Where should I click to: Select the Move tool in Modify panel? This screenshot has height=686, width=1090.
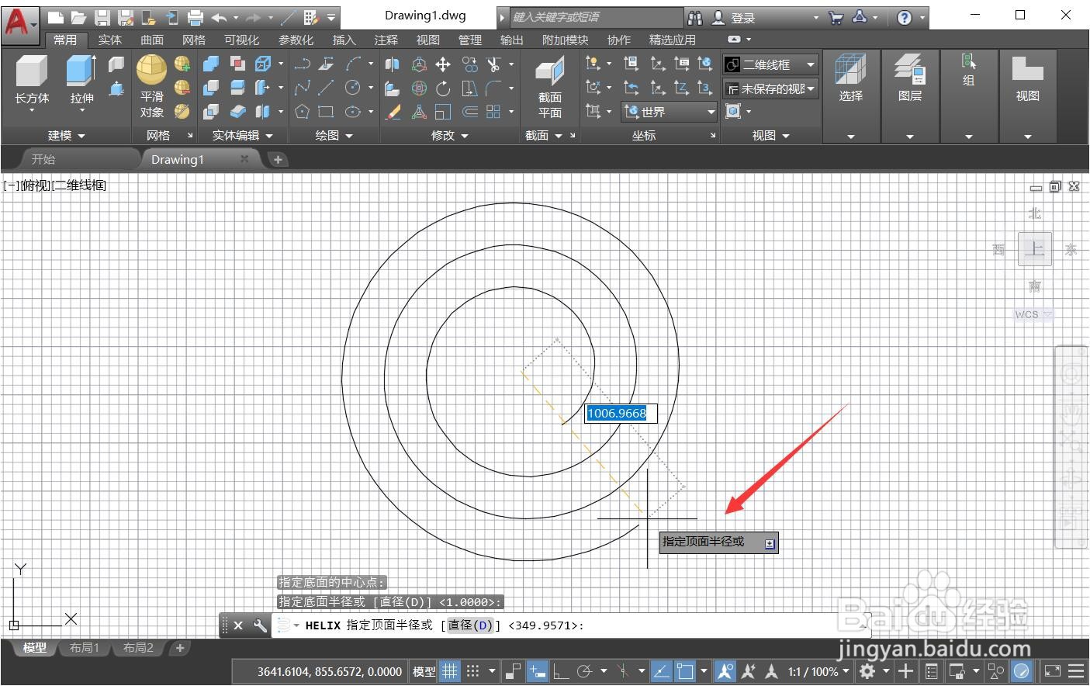click(x=443, y=64)
